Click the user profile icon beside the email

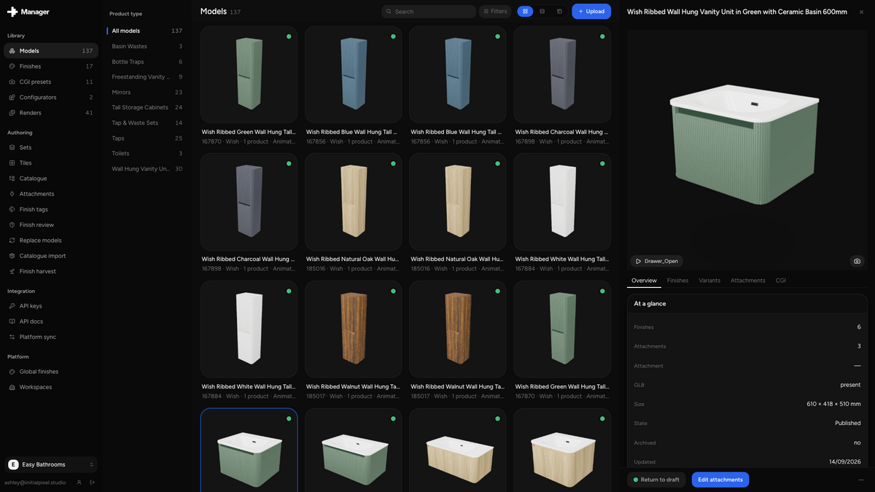pyautogui.click(x=79, y=483)
